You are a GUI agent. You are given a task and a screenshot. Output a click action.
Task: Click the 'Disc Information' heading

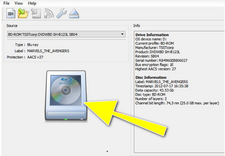tap(151, 78)
